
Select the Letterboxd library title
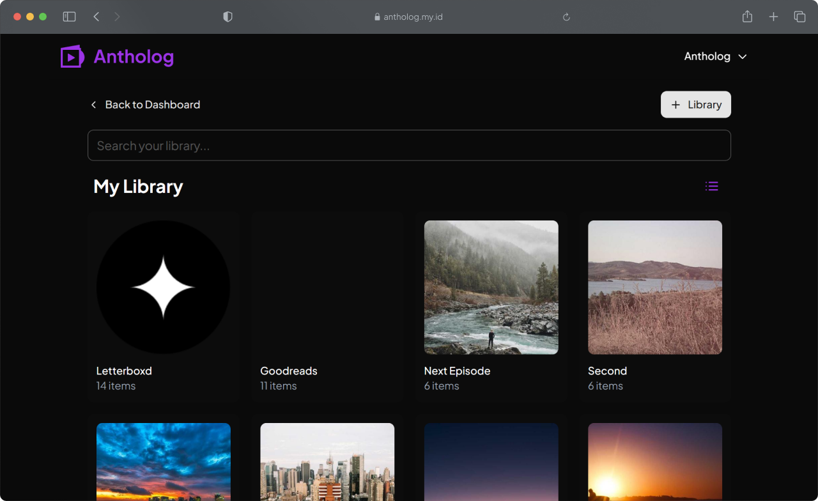[124, 371]
